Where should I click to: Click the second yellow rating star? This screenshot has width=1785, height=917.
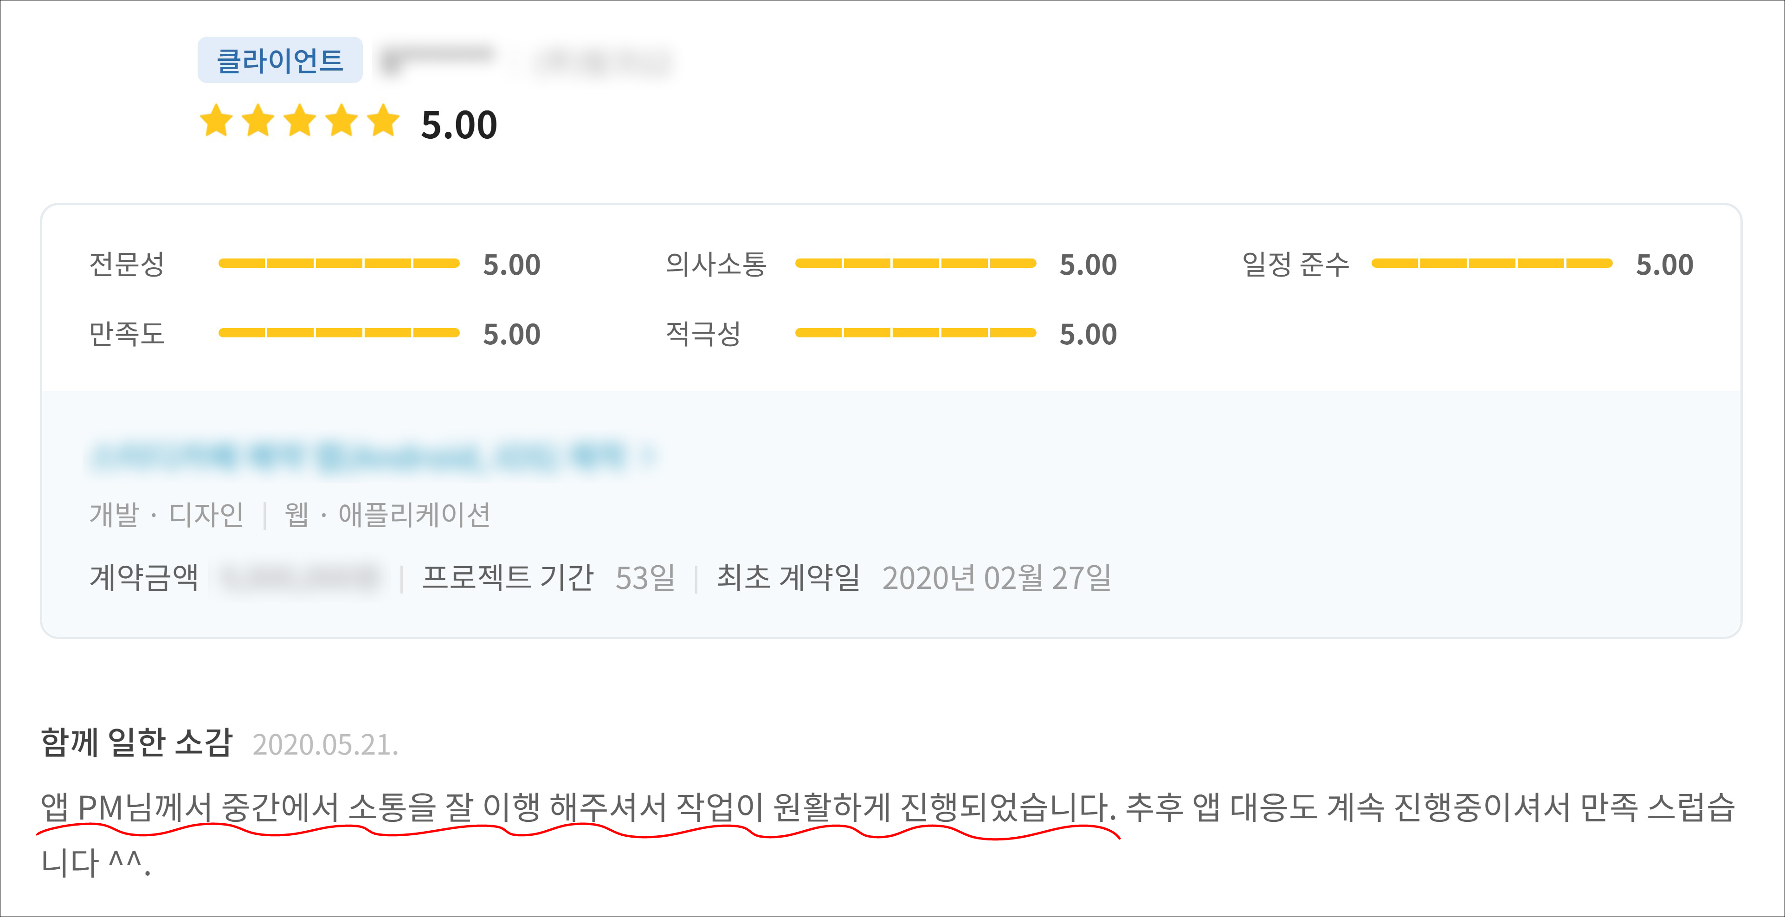pyautogui.click(x=258, y=121)
